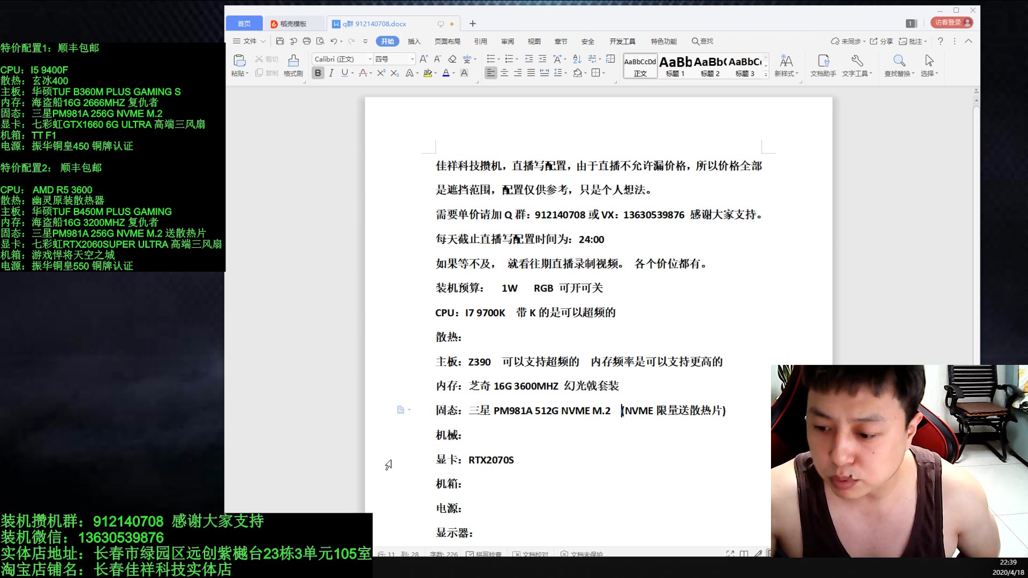Apply the 标题 2 style
The width and height of the screenshot is (1028, 578).
[x=710, y=66]
